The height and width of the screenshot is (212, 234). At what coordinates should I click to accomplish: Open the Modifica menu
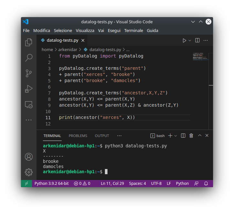pyautogui.click(x=42, y=30)
